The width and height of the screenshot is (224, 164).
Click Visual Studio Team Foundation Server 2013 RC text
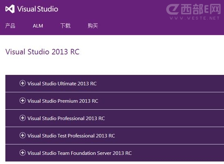(x=79, y=153)
